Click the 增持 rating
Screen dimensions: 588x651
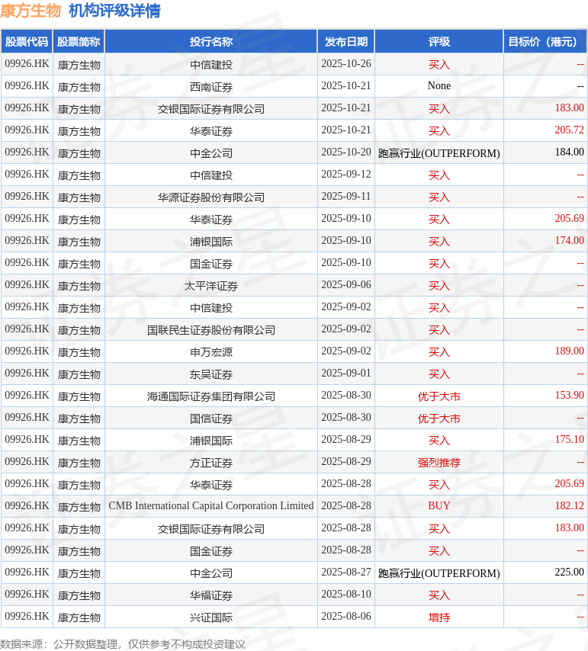(439, 617)
